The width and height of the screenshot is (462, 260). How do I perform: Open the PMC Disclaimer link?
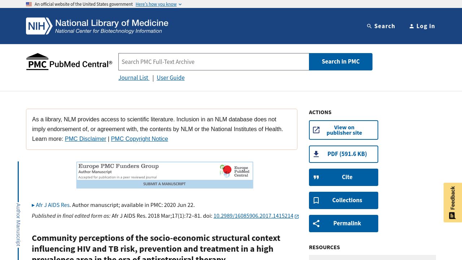click(x=86, y=139)
